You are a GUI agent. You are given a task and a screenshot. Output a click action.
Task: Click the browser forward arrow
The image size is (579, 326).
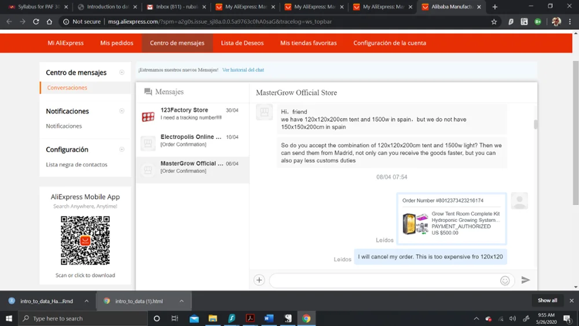pyautogui.click(x=23, y=22)
